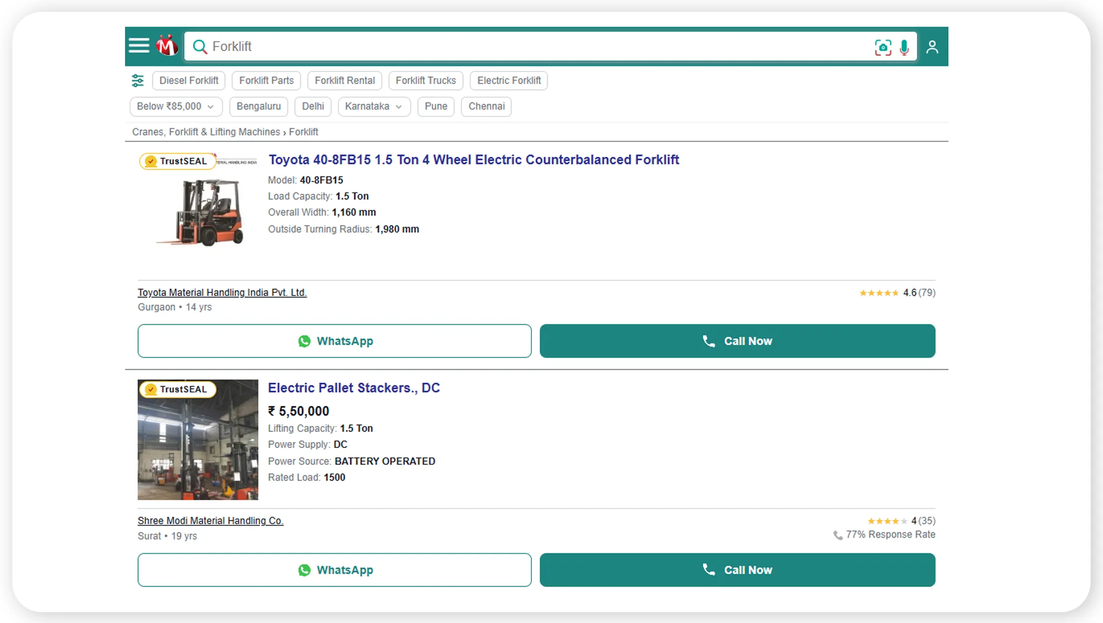1103x623 pixels.
Task: Click the Forklift search input field
Action: point(550,47)
